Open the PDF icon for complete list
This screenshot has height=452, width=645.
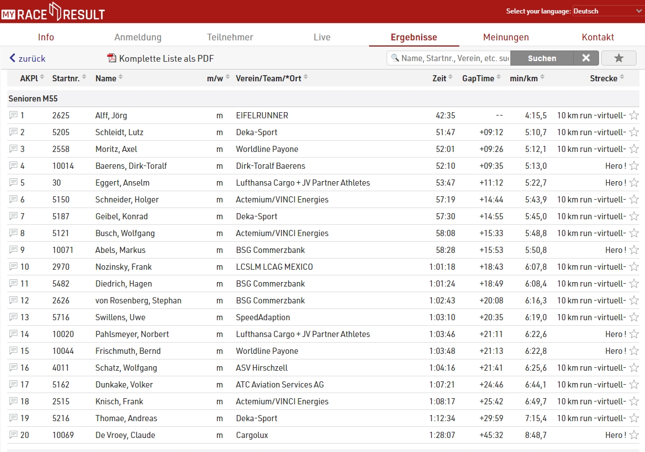point(112,58)
